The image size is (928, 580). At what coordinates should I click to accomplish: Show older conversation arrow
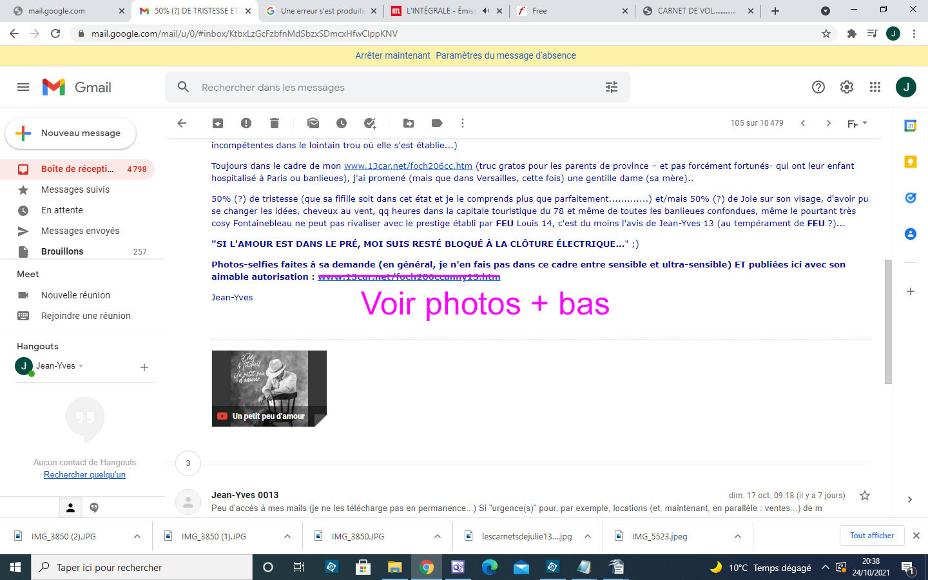pos(829,123)
